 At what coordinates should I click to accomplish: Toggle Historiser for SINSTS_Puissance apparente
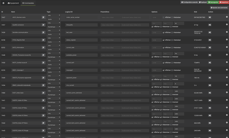[161, 79]
